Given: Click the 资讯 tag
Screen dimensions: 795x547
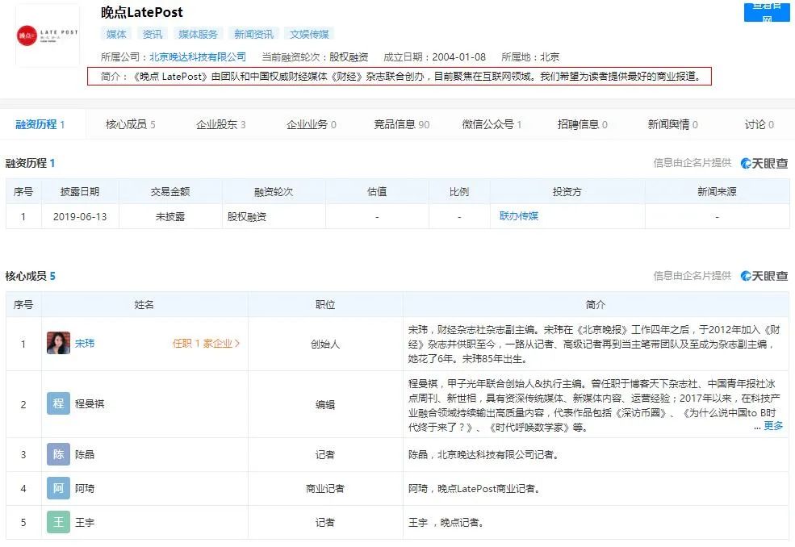Looking at the screenshot, I should point(152,34).
